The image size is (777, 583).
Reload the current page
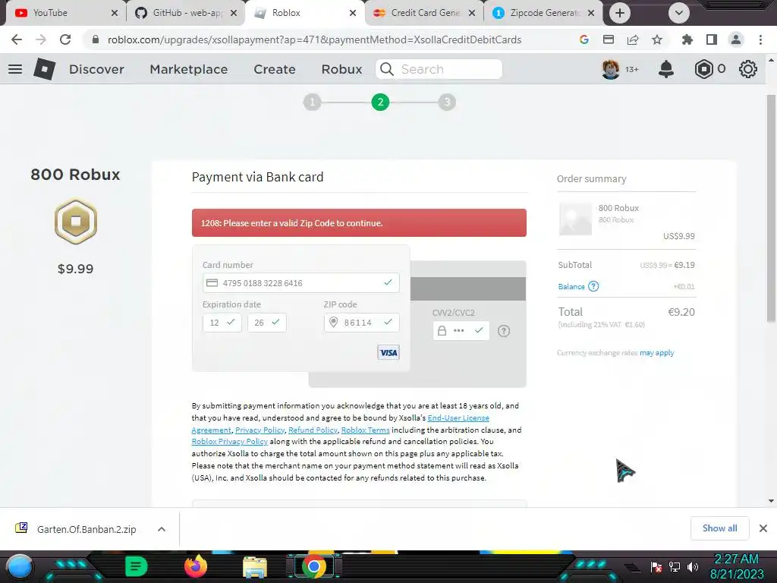65,39
